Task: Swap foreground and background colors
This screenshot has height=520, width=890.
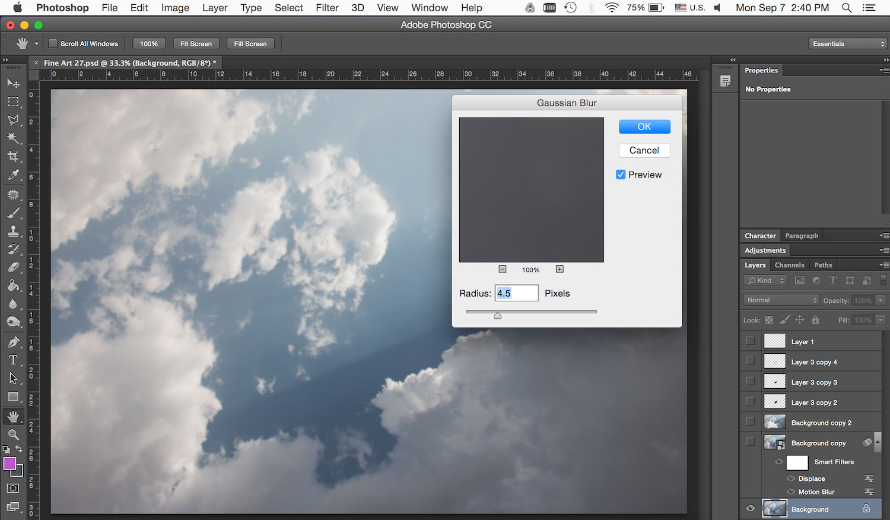Action: point(19,449)
